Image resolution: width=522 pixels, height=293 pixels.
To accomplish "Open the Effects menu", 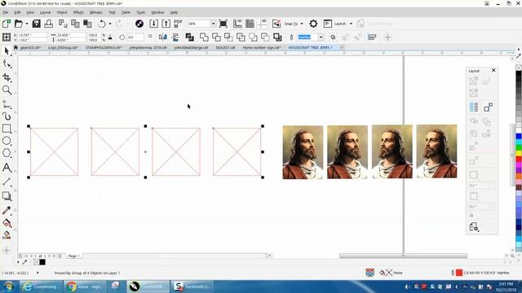I will (x=78, y=12).
